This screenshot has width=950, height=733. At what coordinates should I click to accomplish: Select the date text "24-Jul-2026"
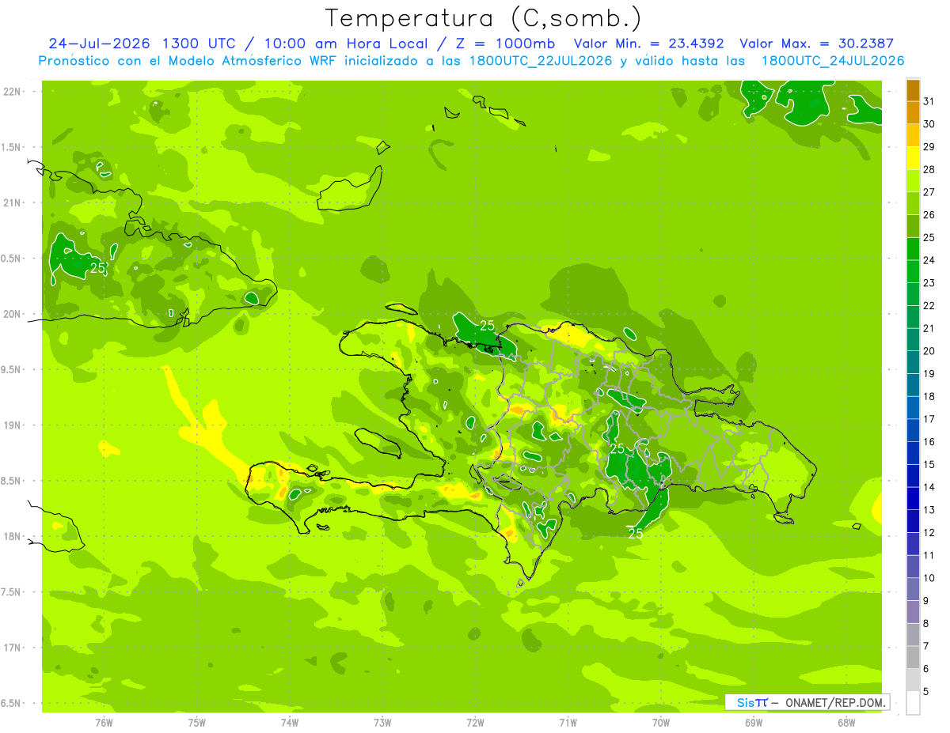(x=101, y=43)
